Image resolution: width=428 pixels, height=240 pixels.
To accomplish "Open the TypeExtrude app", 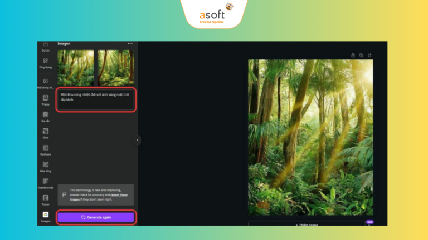I will (x=45, y=182).
